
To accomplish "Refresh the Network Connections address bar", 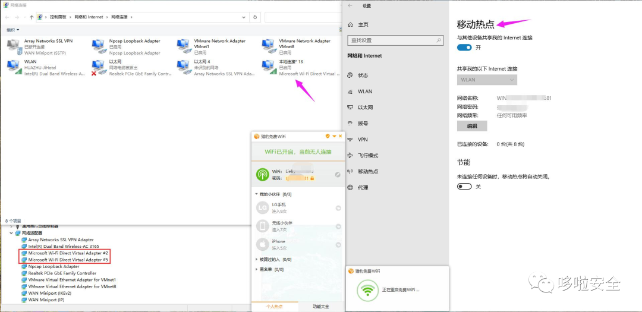I will click(x=255, y=17).
